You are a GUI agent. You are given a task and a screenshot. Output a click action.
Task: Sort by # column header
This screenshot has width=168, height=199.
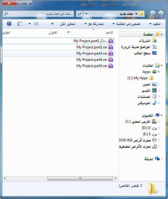(x=66, y=33)
